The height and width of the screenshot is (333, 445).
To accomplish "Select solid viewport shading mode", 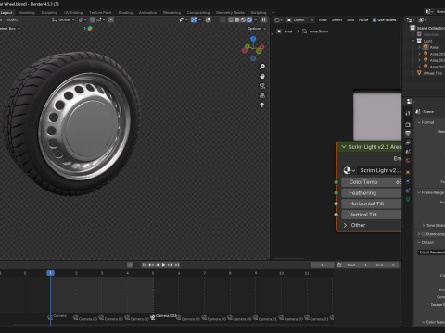I will (x=237, y=19).
